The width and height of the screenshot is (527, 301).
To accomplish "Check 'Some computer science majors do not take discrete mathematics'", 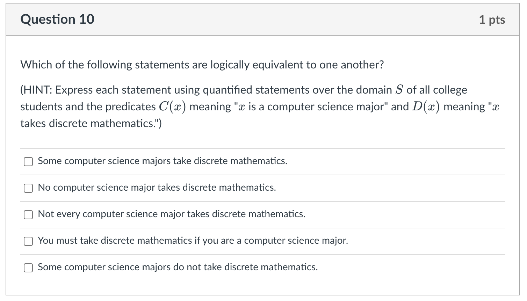I will pyautogui.click(x=28, y=267).
